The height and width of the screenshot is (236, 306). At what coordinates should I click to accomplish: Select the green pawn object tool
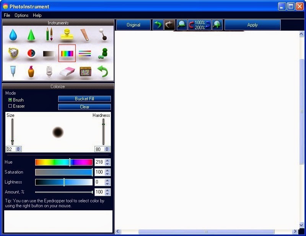pyautogui.click(x=103, y=53)
